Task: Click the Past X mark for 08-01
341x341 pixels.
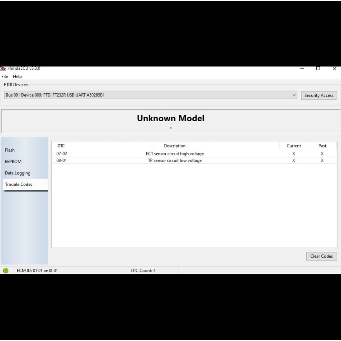Action: 322,161
